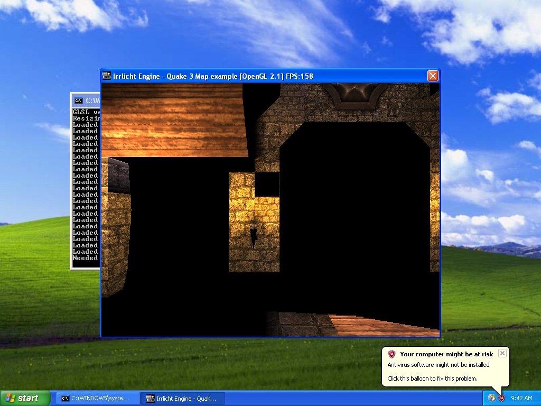Screen dimensions: 541x406
Task: Click the command prompt window icon
Action: click(79, 100)
